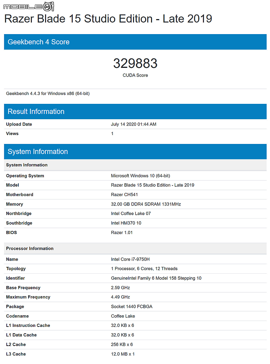Click the Base Frequency label
This screenshot has width=270, height=364.
click(23, 288)
